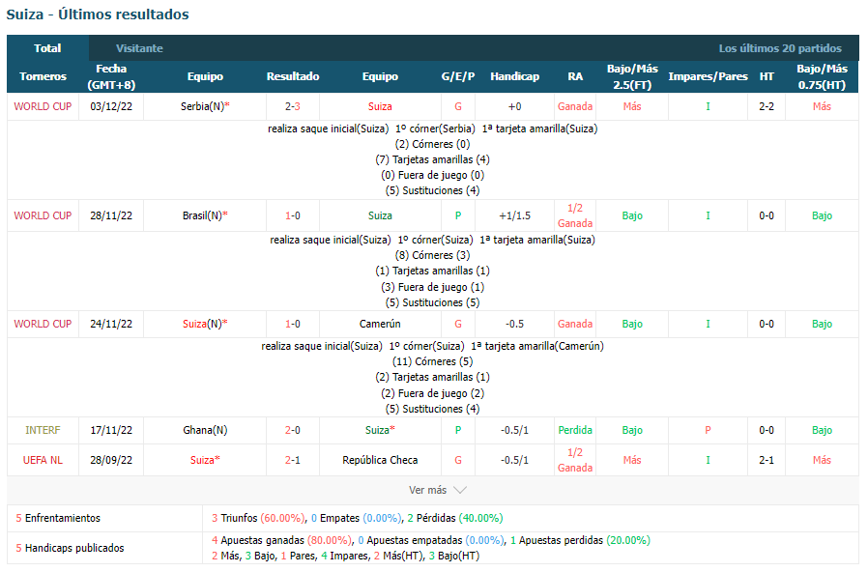This screenshot has height=572, width=868.
Task: Click the 2-0 result for the Ghana match
Action: pyautogui.click(x=293, y=430)
